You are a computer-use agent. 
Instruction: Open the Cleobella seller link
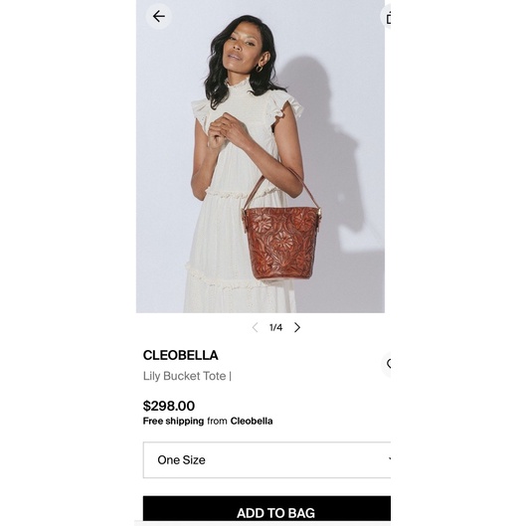tap(252, 421)
